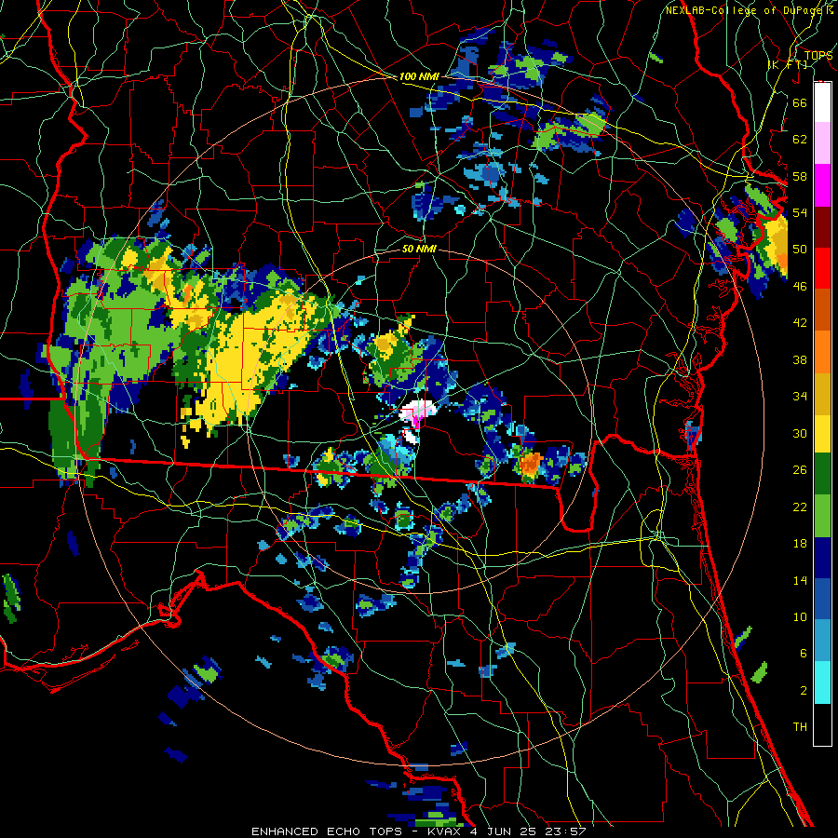
Task: Click the magenta legend color band
Action: click(x=822, y=185)
